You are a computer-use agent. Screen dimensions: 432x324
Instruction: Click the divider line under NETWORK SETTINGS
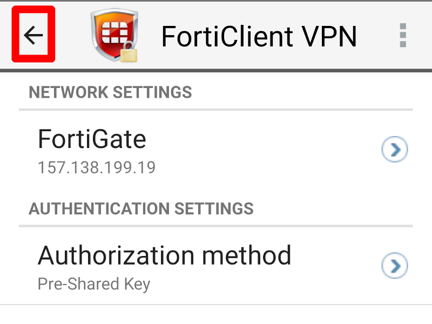coord(215,110)
